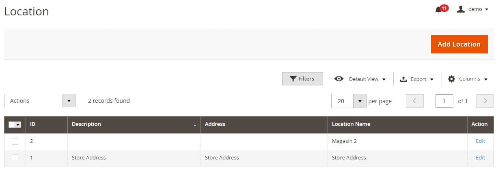Viewport: 498px width, 172px height.
Task: Check the checkbox for row ID 1
Action: pyautogui.click(x=15, y=158)
